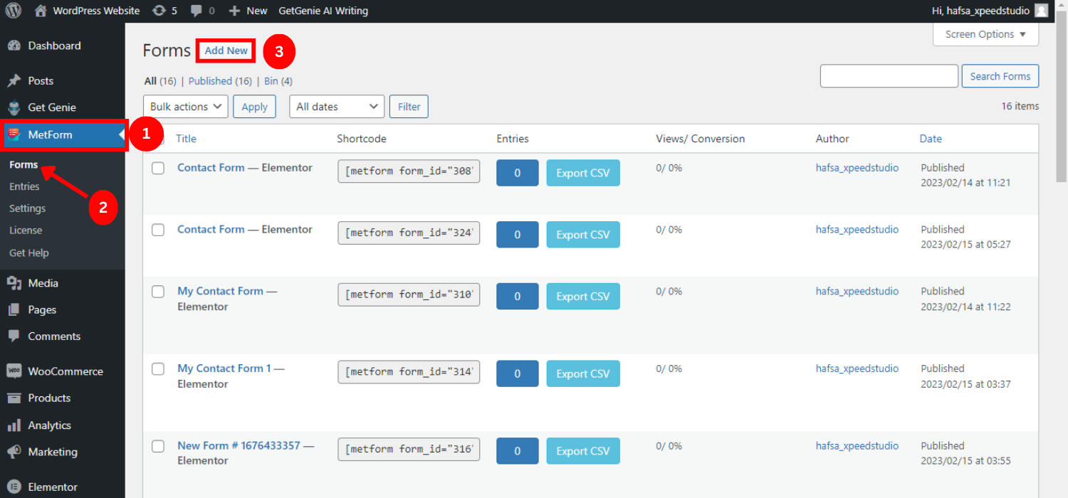Image resolution: width=1068 pixels, height=498 pixels.
Task: Click the MetForm sidebar icon
Action: point(14,134)
